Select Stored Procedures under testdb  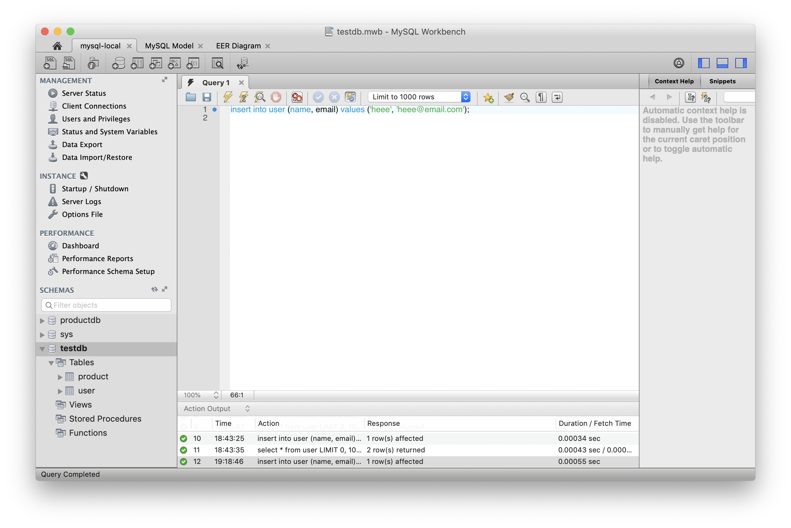click(x=105, y=419)
